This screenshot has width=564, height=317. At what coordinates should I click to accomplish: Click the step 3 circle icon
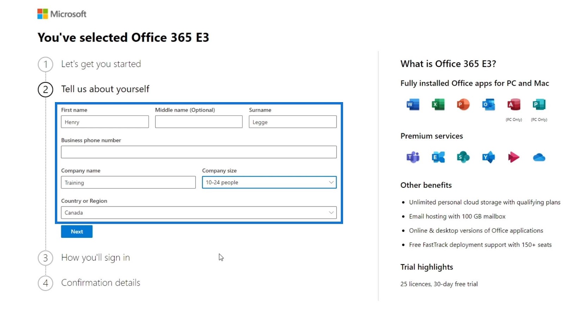pos(45,258)
